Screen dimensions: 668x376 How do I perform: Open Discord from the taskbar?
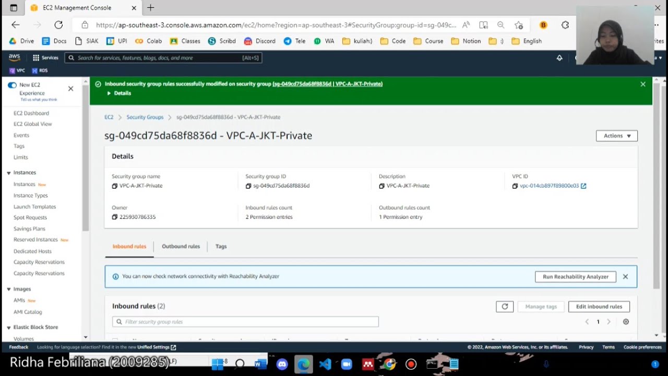point(282,364)
